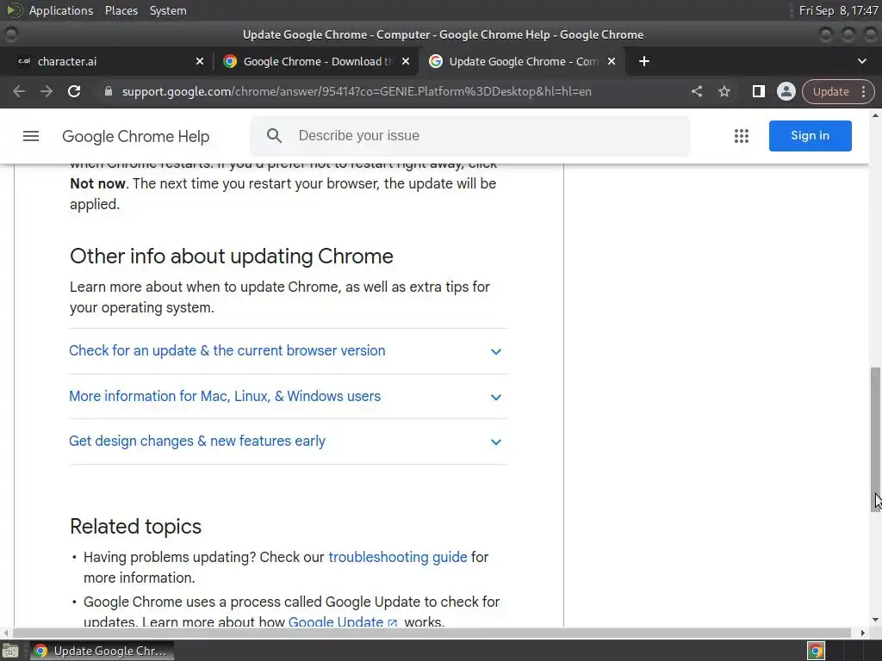Click the horizontal scroll left arrow
This screenshot has height=661, width=882.
tap(6, 633)
